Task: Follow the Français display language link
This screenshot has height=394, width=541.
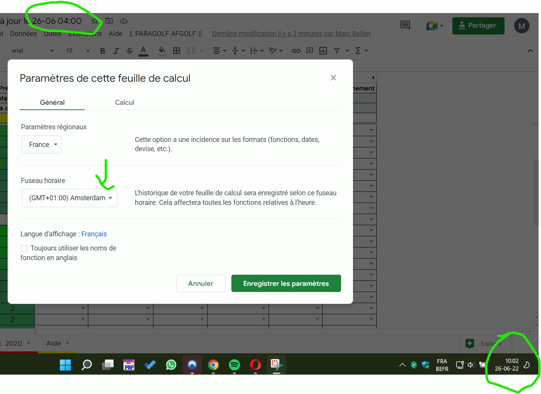Action: pyautogui.click(x=94, y=234)
